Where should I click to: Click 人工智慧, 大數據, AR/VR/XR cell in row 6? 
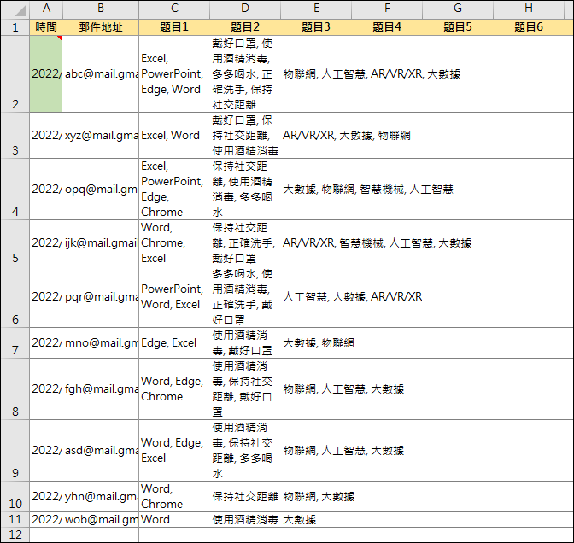point(316,297)
